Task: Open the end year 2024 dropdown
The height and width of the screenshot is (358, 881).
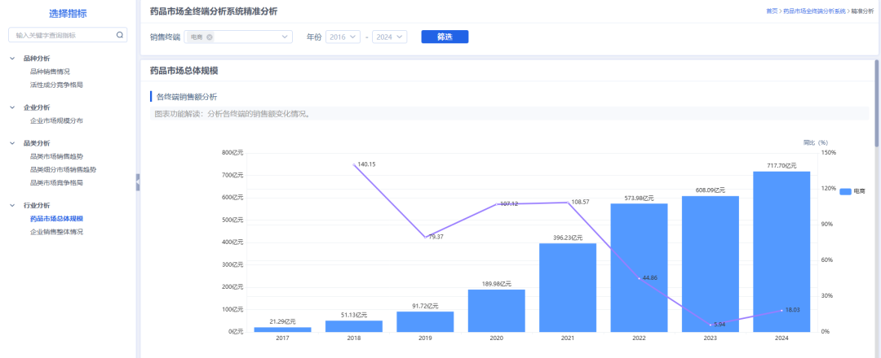Action: tap(389, 37)
